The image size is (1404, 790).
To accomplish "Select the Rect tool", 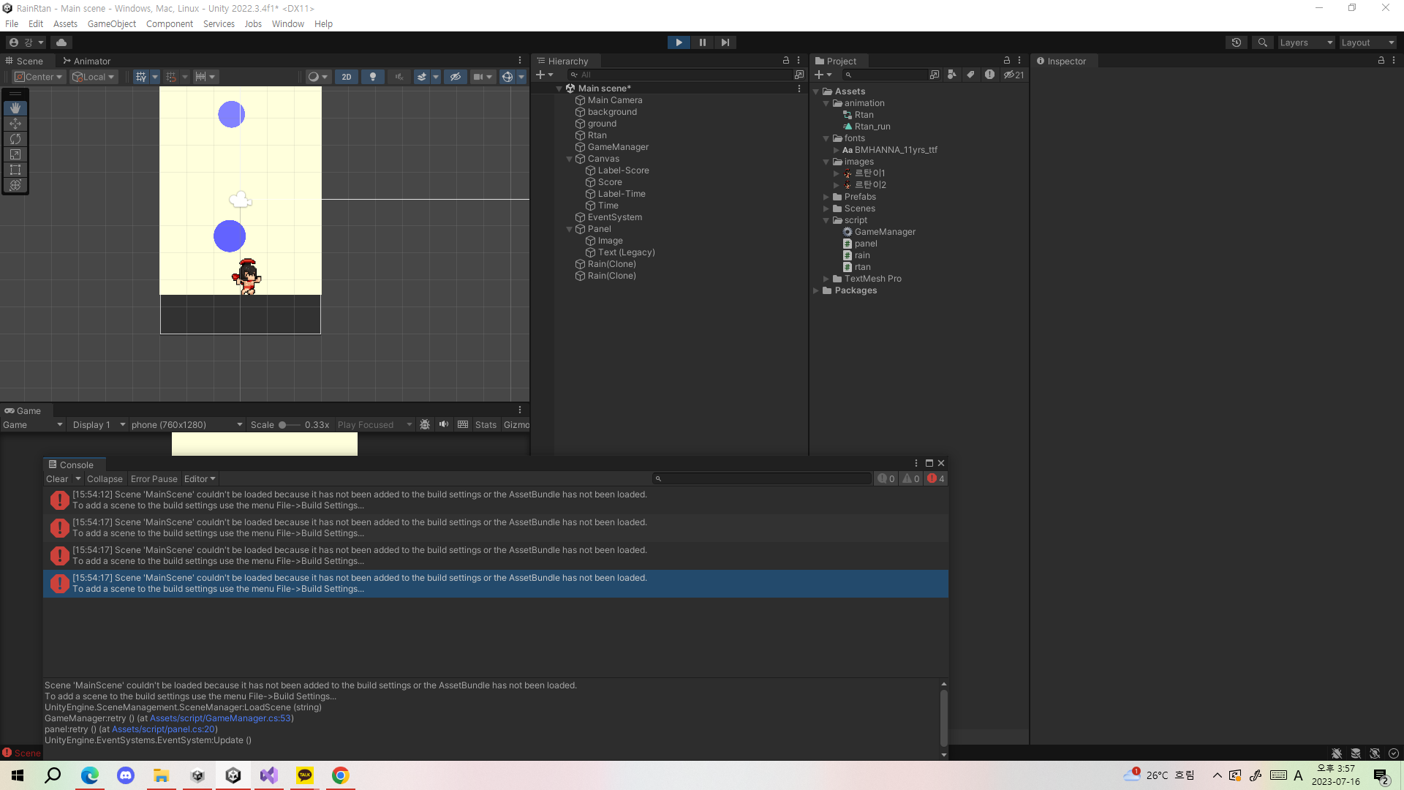I will 15,170.
